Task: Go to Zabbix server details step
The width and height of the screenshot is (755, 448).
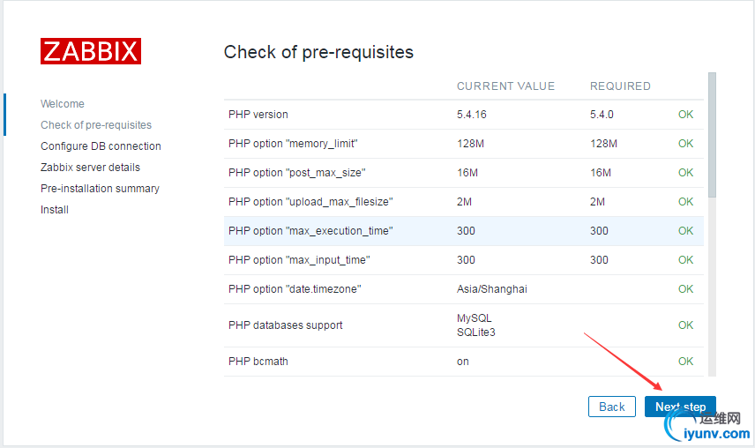Action: [90, 168]
